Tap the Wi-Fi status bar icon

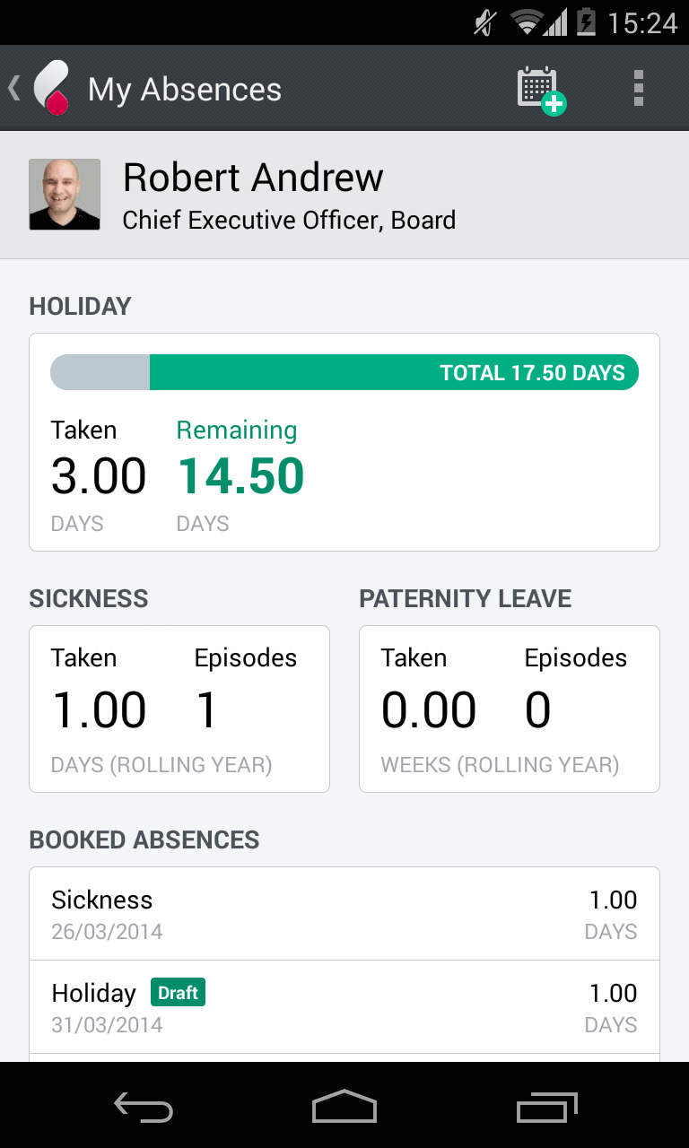527,22
